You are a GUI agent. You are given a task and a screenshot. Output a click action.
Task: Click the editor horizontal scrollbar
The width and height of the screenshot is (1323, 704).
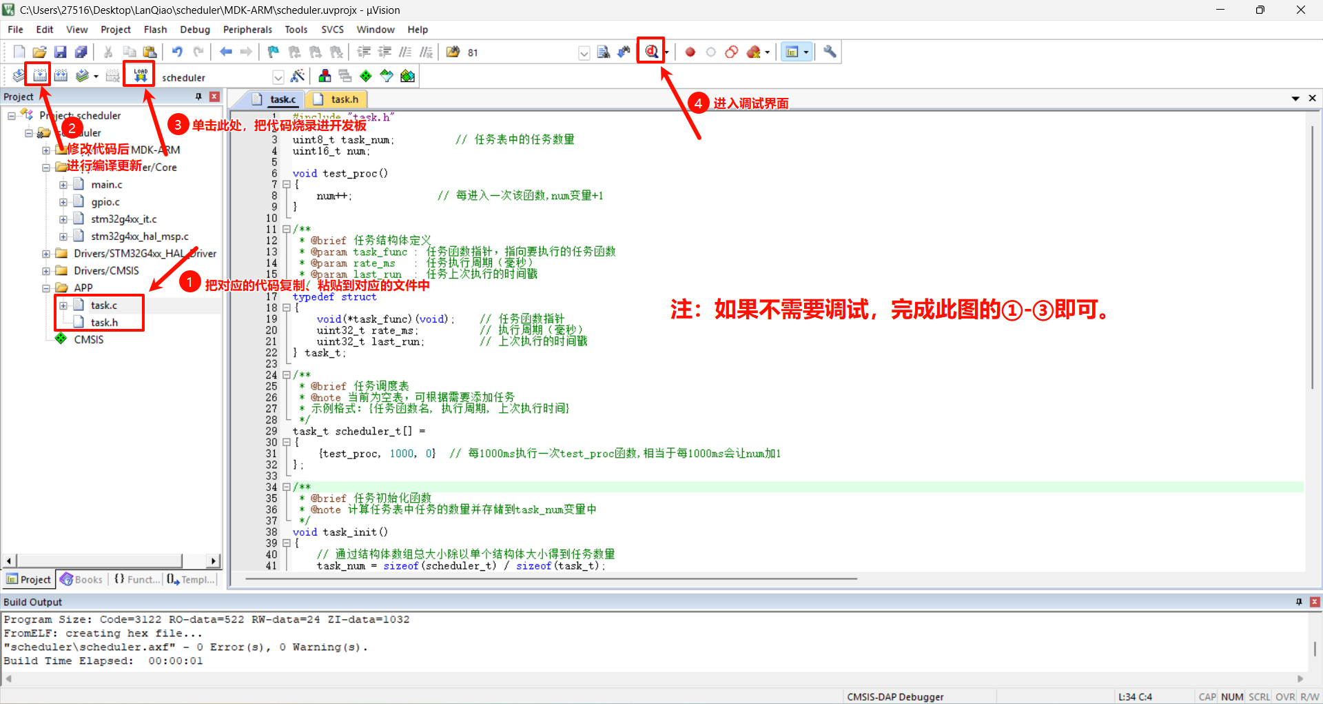[551, 579]
